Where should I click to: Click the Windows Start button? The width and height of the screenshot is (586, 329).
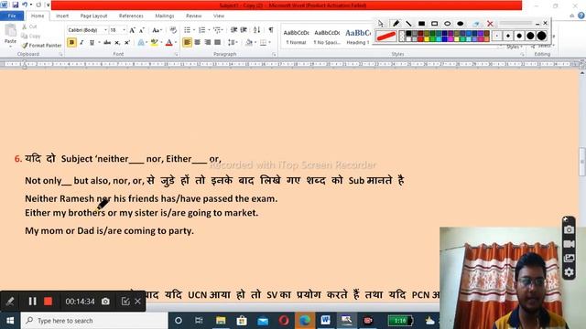click(10, 321)
